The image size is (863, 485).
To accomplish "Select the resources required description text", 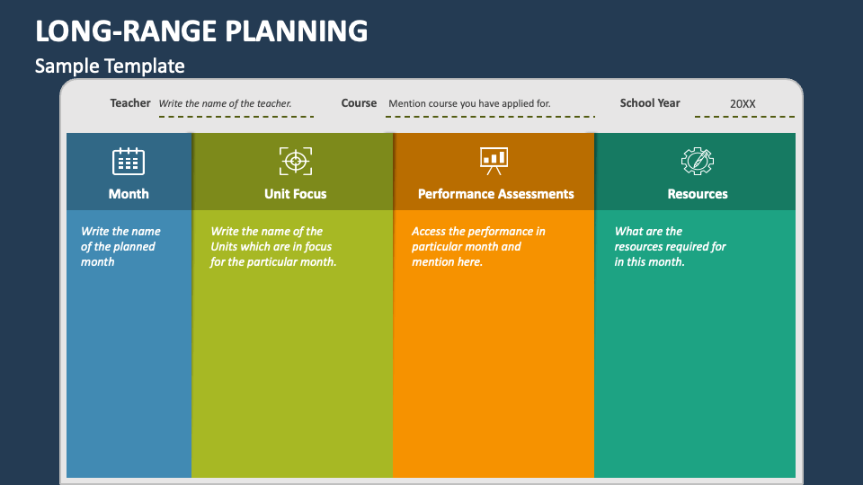I will 670,246.
